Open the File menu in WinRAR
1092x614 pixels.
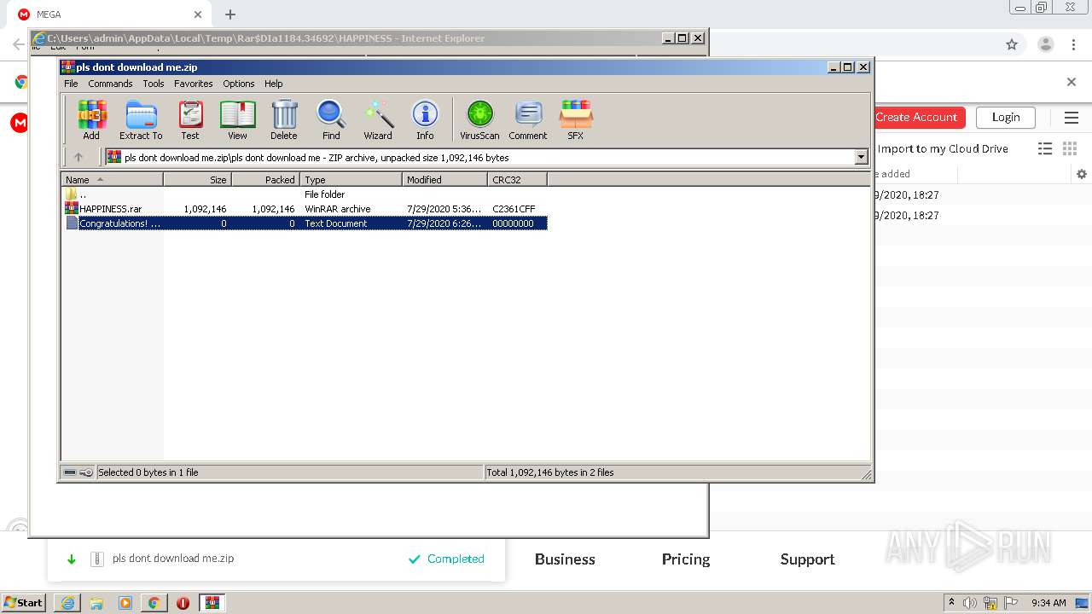click(x=71, y=84)
